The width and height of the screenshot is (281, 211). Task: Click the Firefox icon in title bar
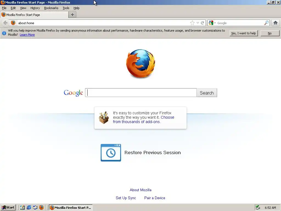(x=3, y=2)
